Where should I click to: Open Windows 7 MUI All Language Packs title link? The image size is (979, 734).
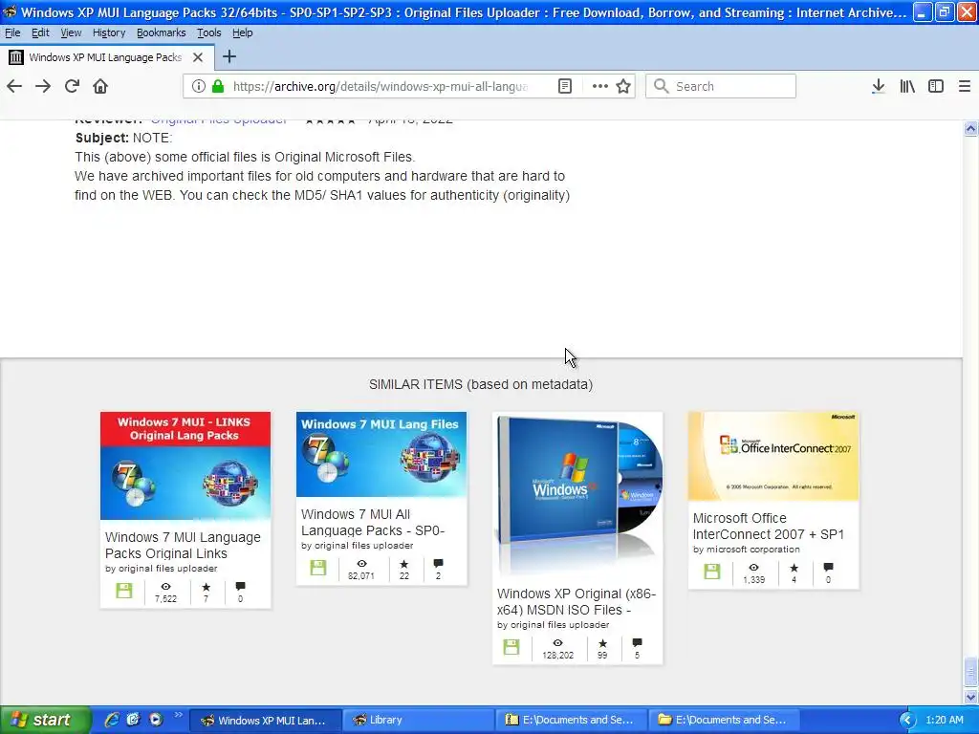(373, 522)
